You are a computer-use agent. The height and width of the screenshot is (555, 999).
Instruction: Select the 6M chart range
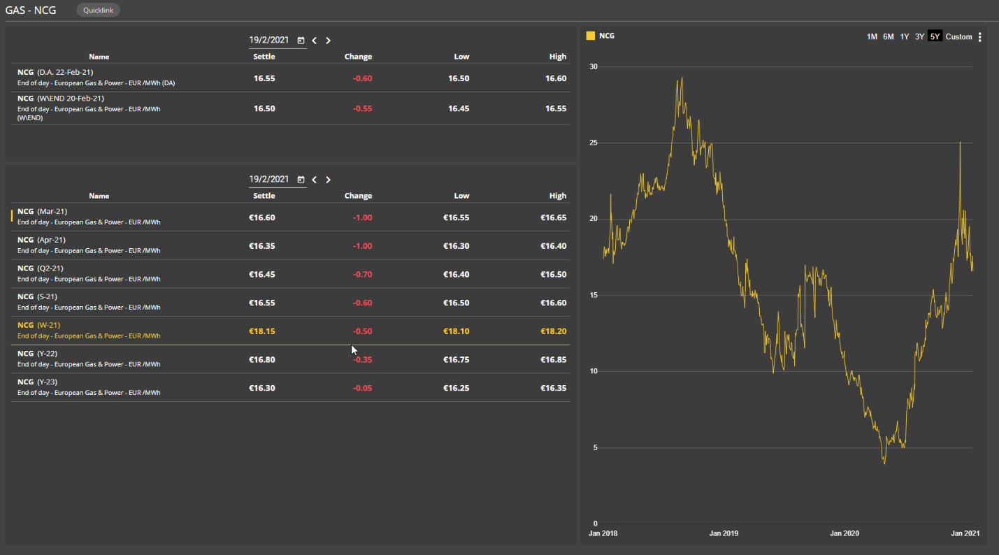(888, 37)
